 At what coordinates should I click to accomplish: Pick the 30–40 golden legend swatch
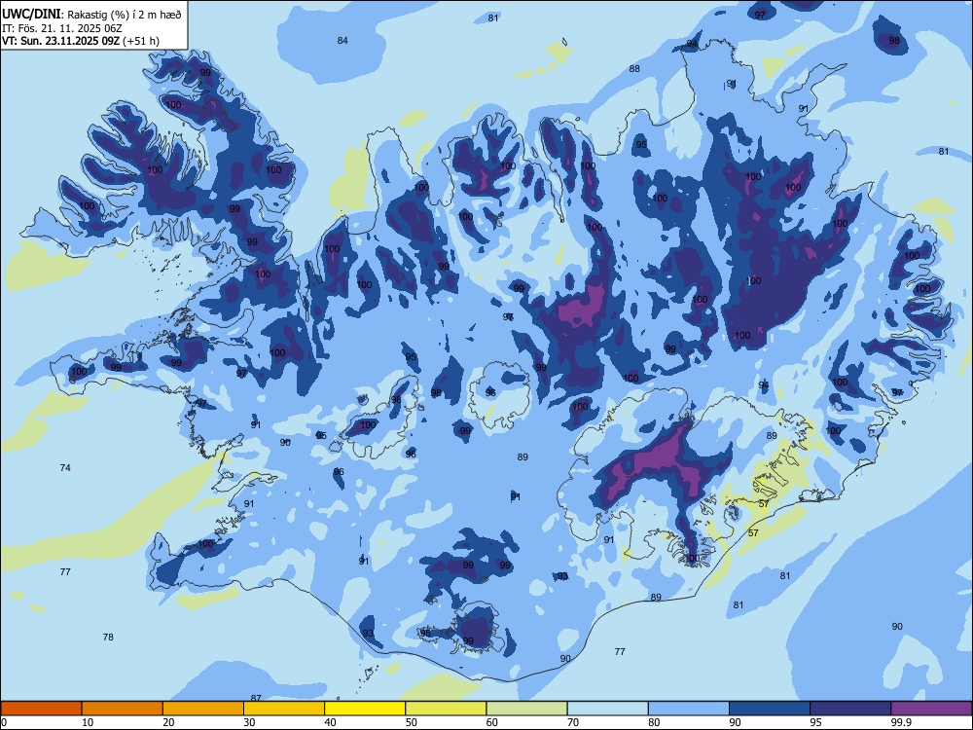284,709
